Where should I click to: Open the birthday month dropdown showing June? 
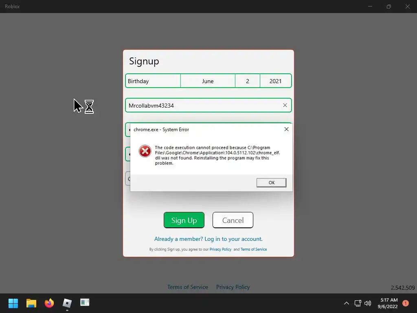tap(208, 81)
